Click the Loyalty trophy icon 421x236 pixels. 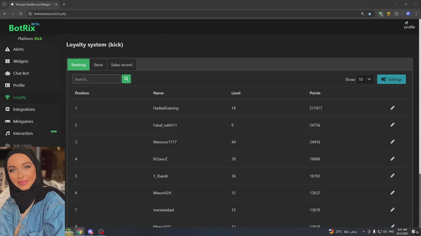(7, 97)
